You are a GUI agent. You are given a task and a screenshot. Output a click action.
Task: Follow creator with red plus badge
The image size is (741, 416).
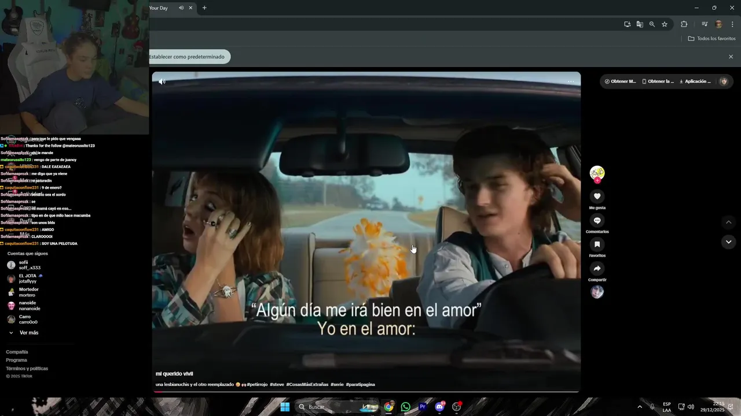(x=597, y=181)
